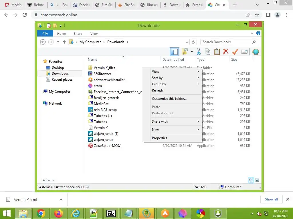
Task: Click Customize Quick Access Toolbar dropdown arrow
Action: point(61,26)
